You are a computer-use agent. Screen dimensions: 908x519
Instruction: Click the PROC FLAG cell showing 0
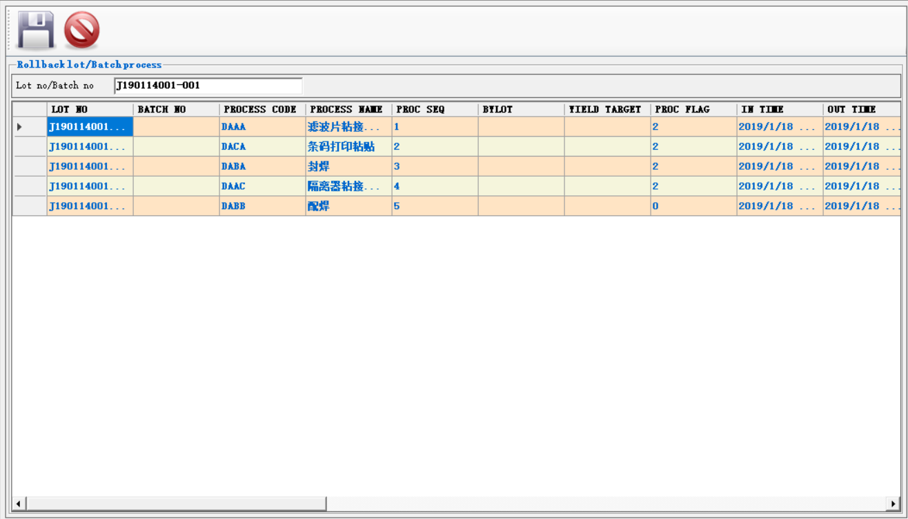pos(693,206)
